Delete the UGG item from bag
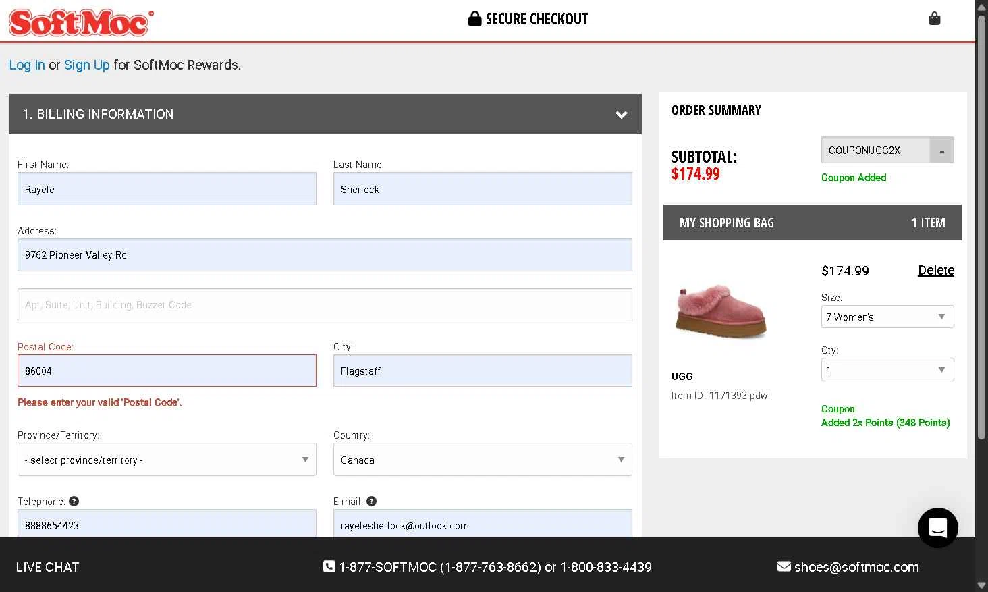The height and width of the screenshot is (592, 988). [x=936, y=270]
